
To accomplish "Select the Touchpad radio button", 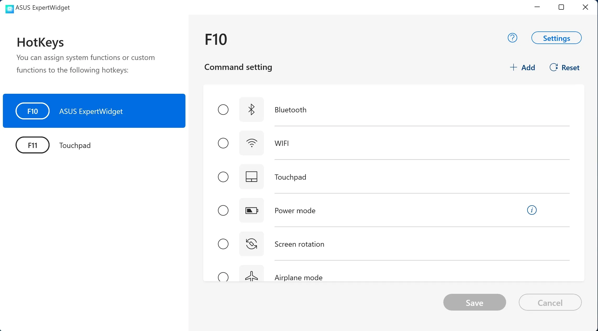I will tap(223, 177).
